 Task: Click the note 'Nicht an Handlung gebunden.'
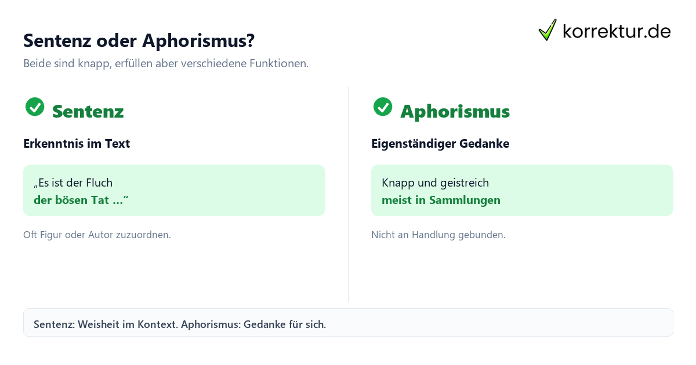click(x=438, y=235)
